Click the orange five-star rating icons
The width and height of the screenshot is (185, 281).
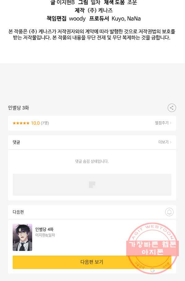[21, 123]
